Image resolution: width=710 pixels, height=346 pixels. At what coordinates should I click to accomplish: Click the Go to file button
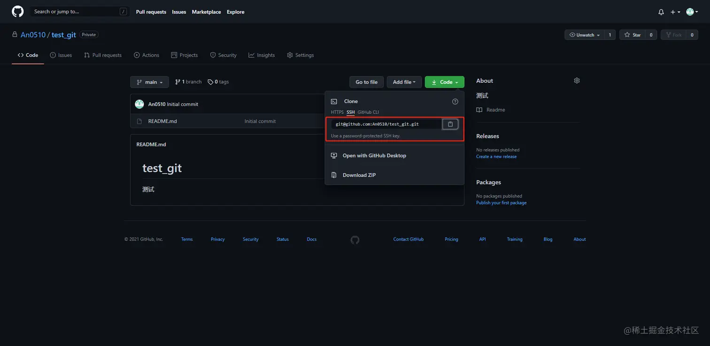pos(367,82)
